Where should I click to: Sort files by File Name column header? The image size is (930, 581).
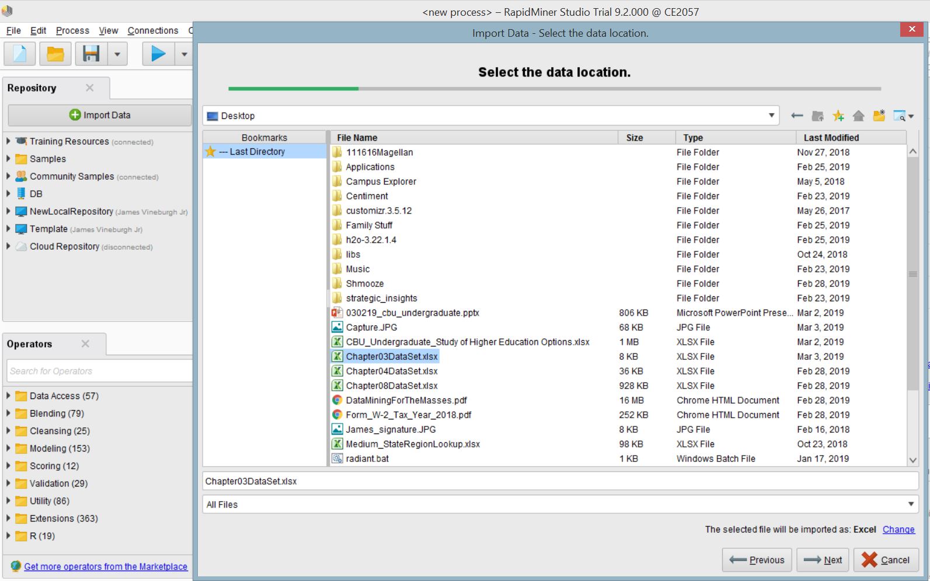tap(475, 138)
